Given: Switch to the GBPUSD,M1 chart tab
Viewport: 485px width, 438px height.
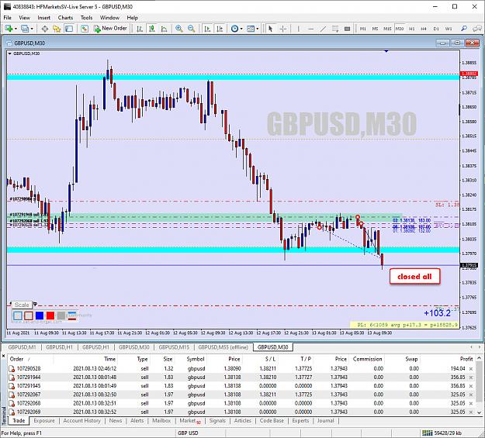Looking at the screenshot, I should (22, 347).
